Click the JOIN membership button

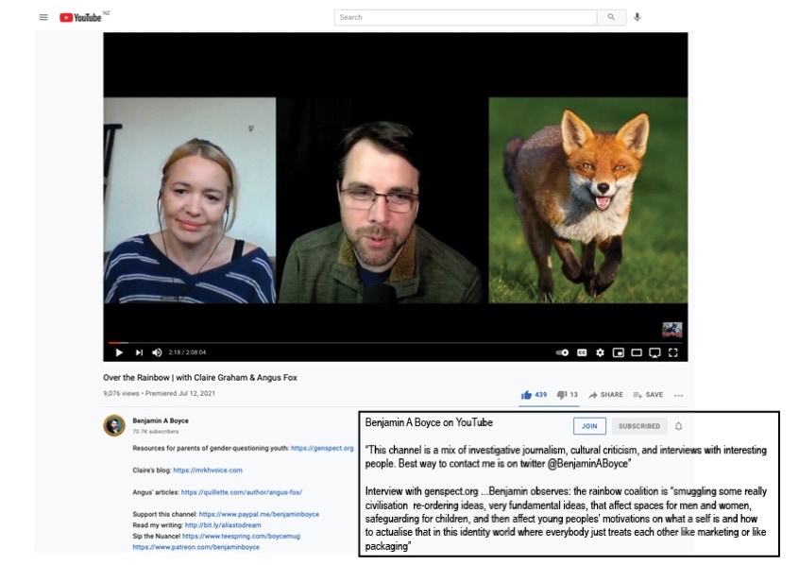589,426
